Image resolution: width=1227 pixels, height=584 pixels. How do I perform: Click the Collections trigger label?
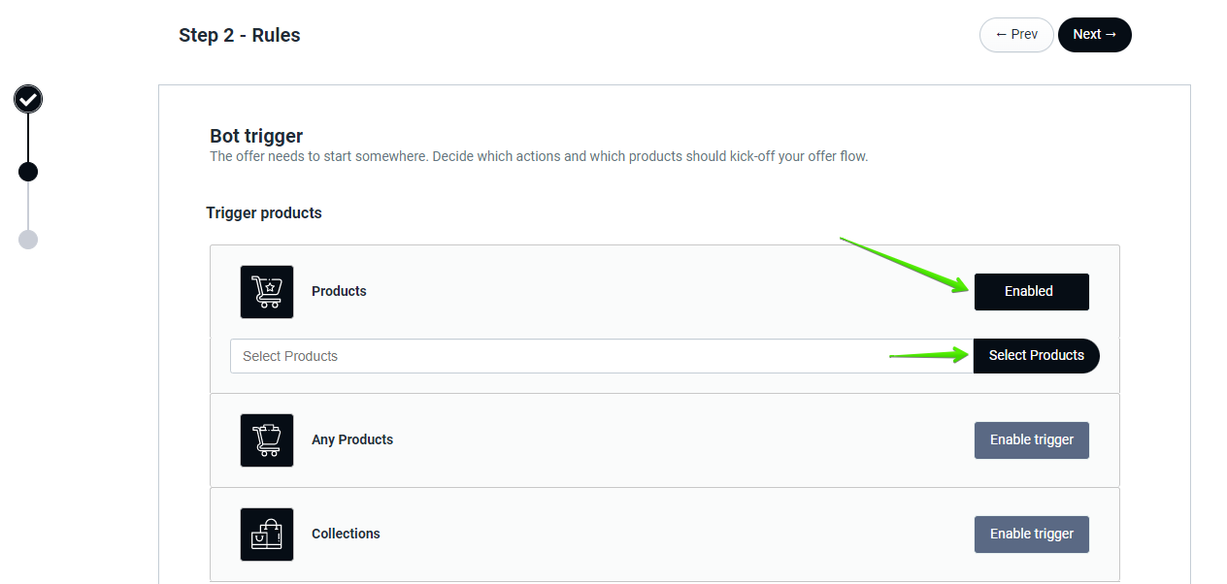[346, 535]
